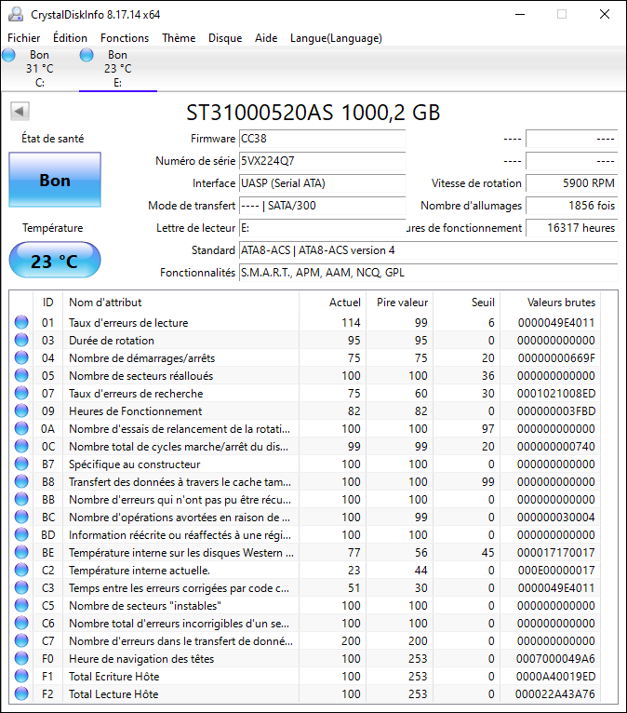Image resolution: width=627 pixels, height=713 pixels.
Task: Select the E: drive status orb
Action: (87, 56)
